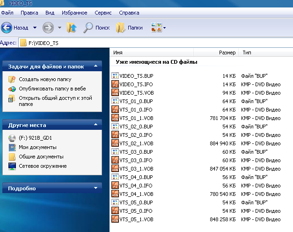Click the Назад toolbar label

pyautogui.click(x=21, y=28)
